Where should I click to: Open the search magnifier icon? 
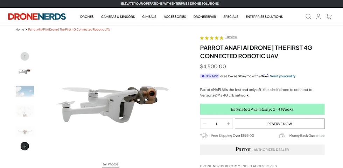308,16
